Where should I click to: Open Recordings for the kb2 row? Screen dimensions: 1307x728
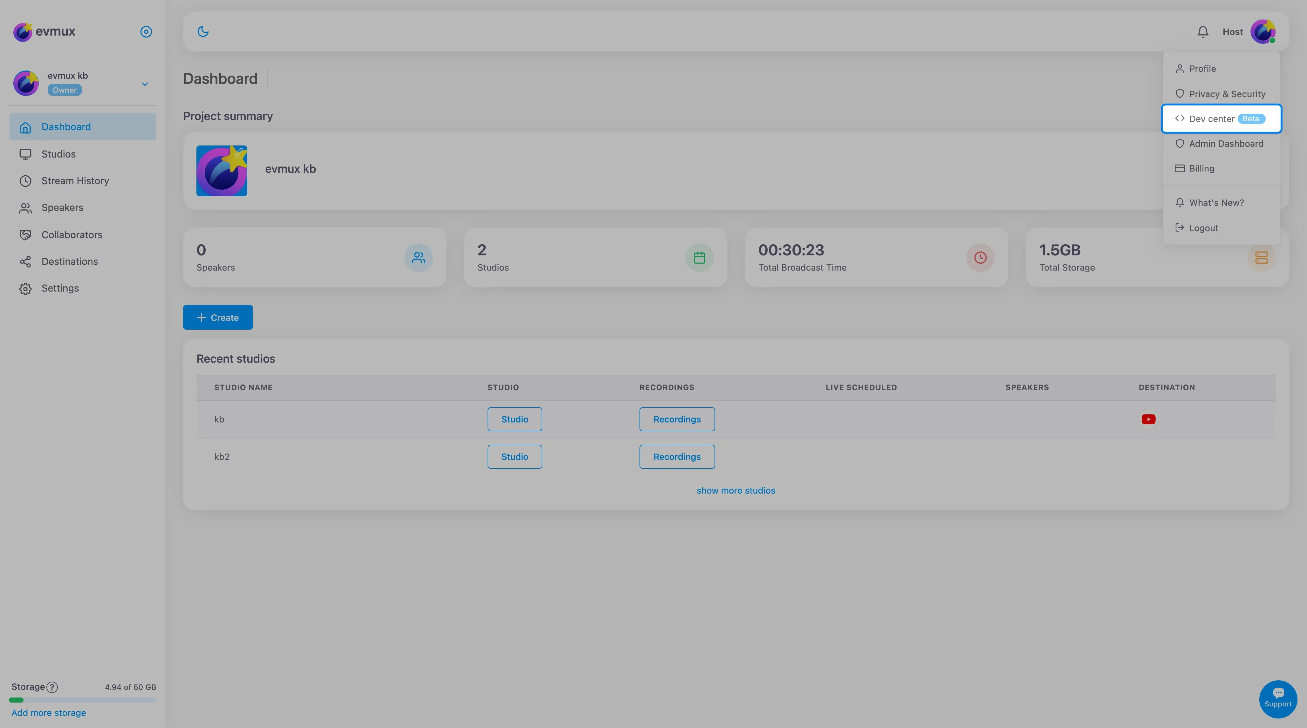[x=677, y=457]
